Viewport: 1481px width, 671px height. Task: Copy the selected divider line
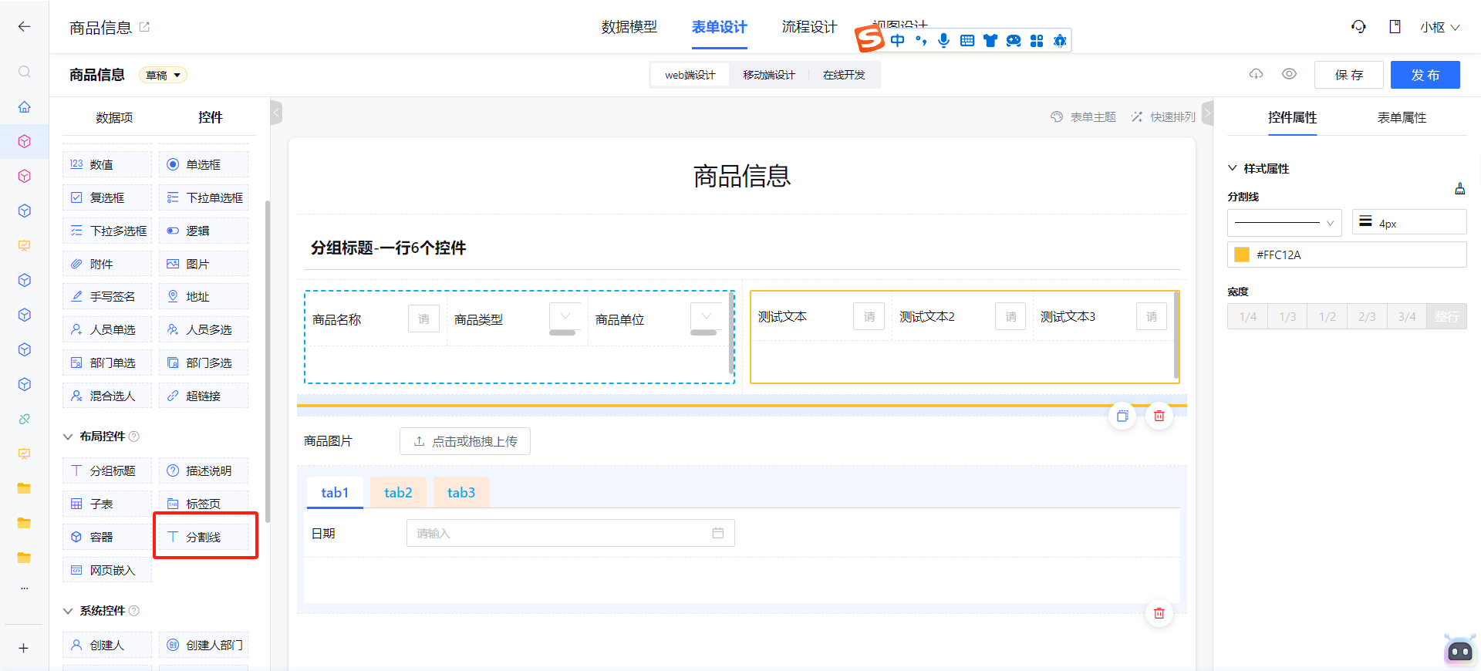coord(1122,416)
